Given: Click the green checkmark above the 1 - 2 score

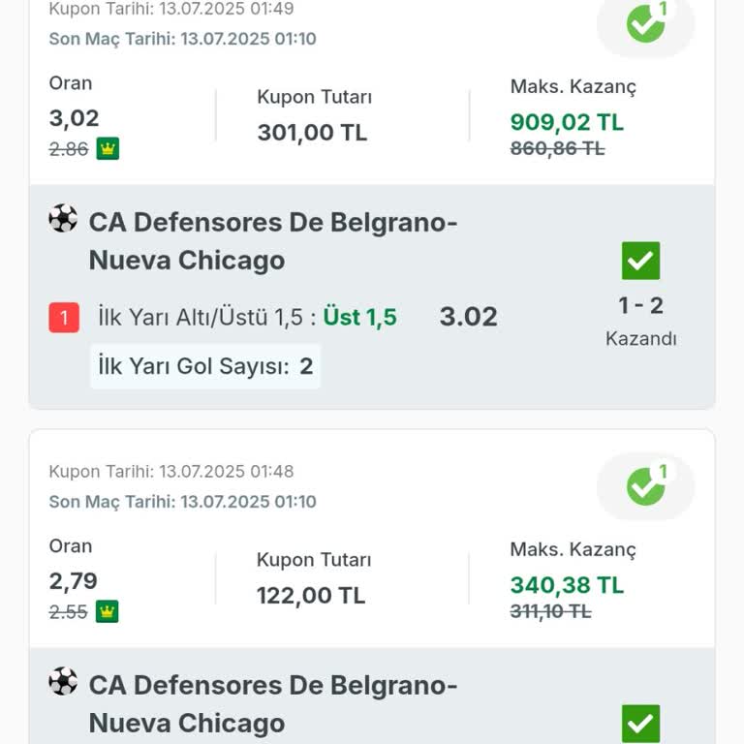Looking at the screenshot, I should click(x=640, y=261).
